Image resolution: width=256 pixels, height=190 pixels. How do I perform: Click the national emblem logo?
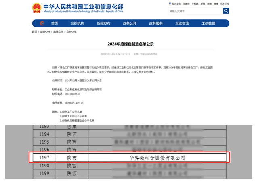[37, 8]
